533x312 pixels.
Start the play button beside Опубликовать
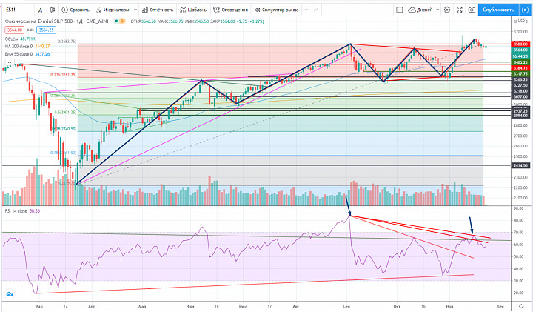click(x=525, y=10)
